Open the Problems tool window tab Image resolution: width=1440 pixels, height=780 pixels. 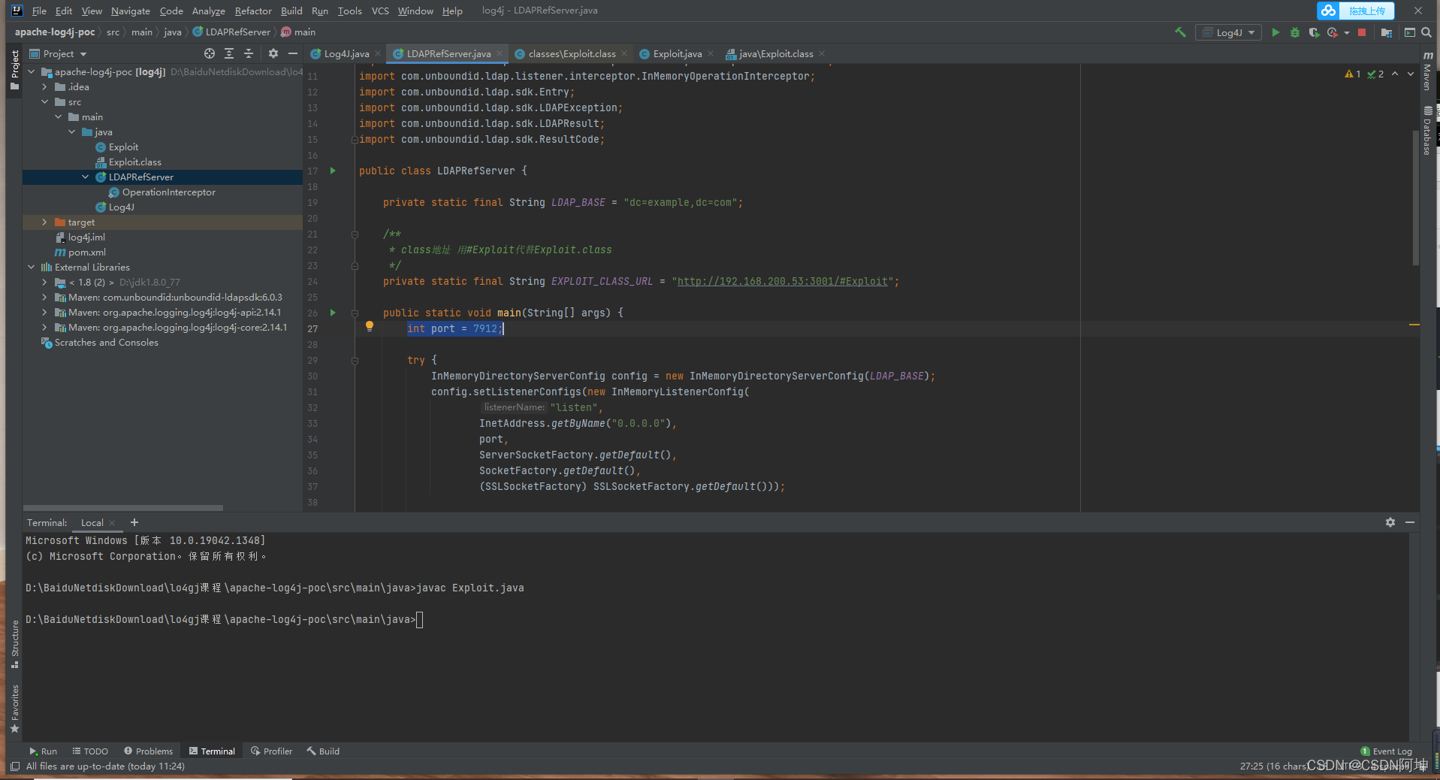tap(148, 751)
